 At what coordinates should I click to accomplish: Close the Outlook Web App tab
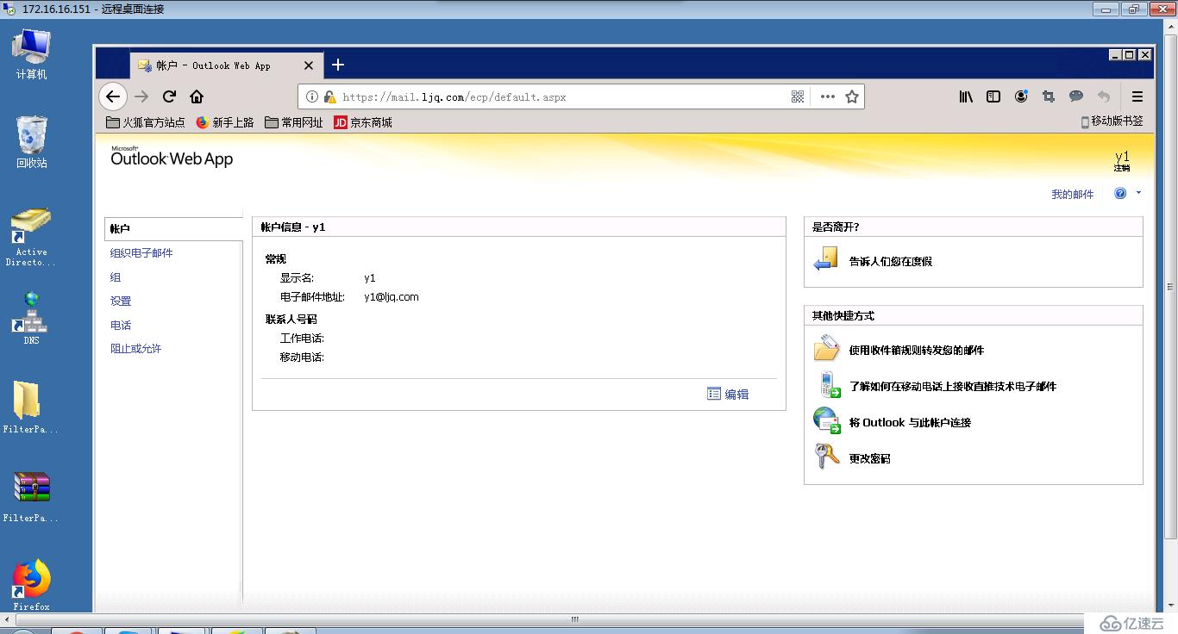click(x=309, y=65)
